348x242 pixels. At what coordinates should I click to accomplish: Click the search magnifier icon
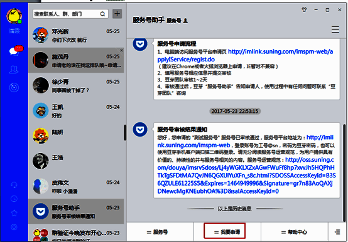point(102,14)
